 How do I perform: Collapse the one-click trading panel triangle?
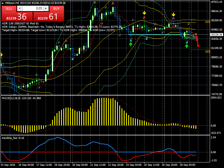(3, 3)
